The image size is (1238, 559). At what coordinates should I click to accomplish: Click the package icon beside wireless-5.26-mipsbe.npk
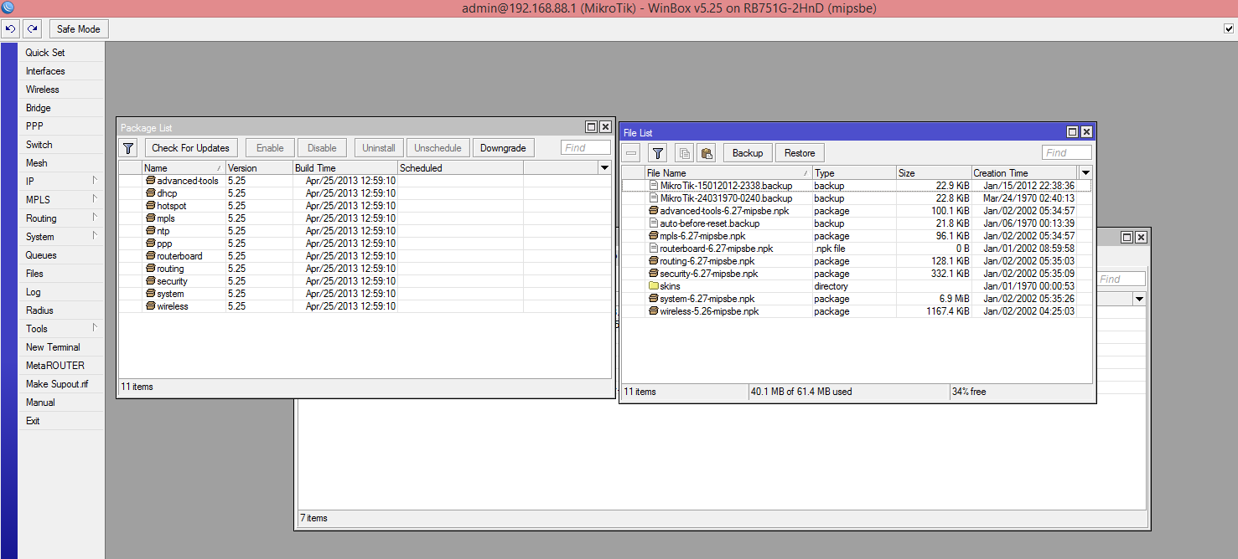click(654, 311)
